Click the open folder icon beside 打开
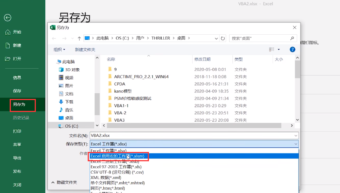The height and width of the screenshot is (193, 340). coord(7,59)
